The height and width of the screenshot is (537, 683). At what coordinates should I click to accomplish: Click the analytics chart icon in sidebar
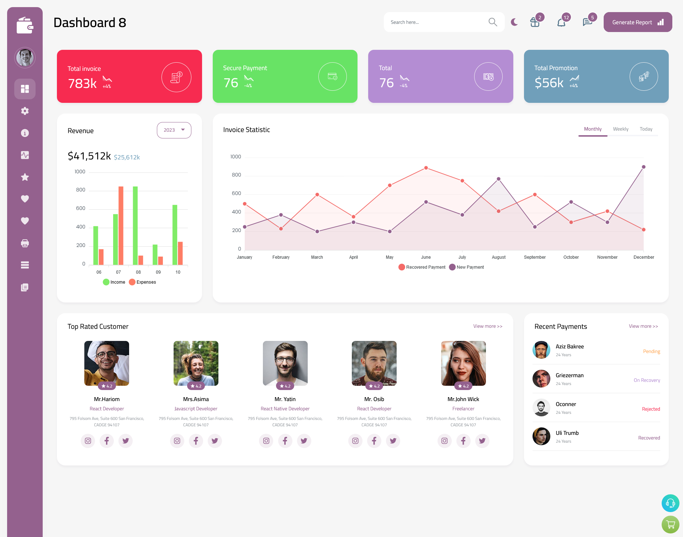tap(25, 155)
